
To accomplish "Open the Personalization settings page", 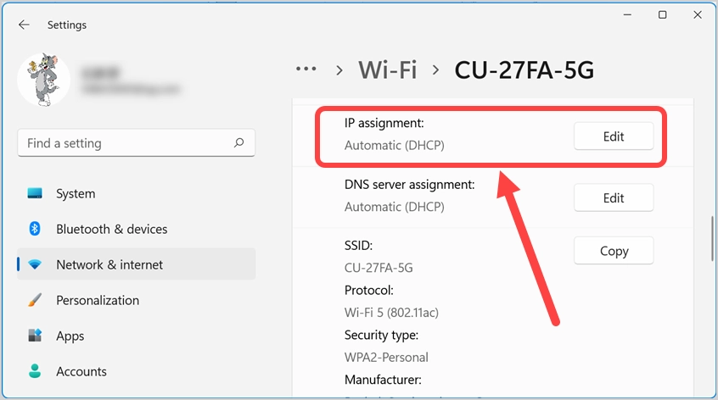I will [x=97, y=300].
